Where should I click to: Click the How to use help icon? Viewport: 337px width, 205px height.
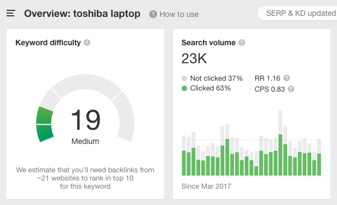pyautogui.click(x=153, y=14)
